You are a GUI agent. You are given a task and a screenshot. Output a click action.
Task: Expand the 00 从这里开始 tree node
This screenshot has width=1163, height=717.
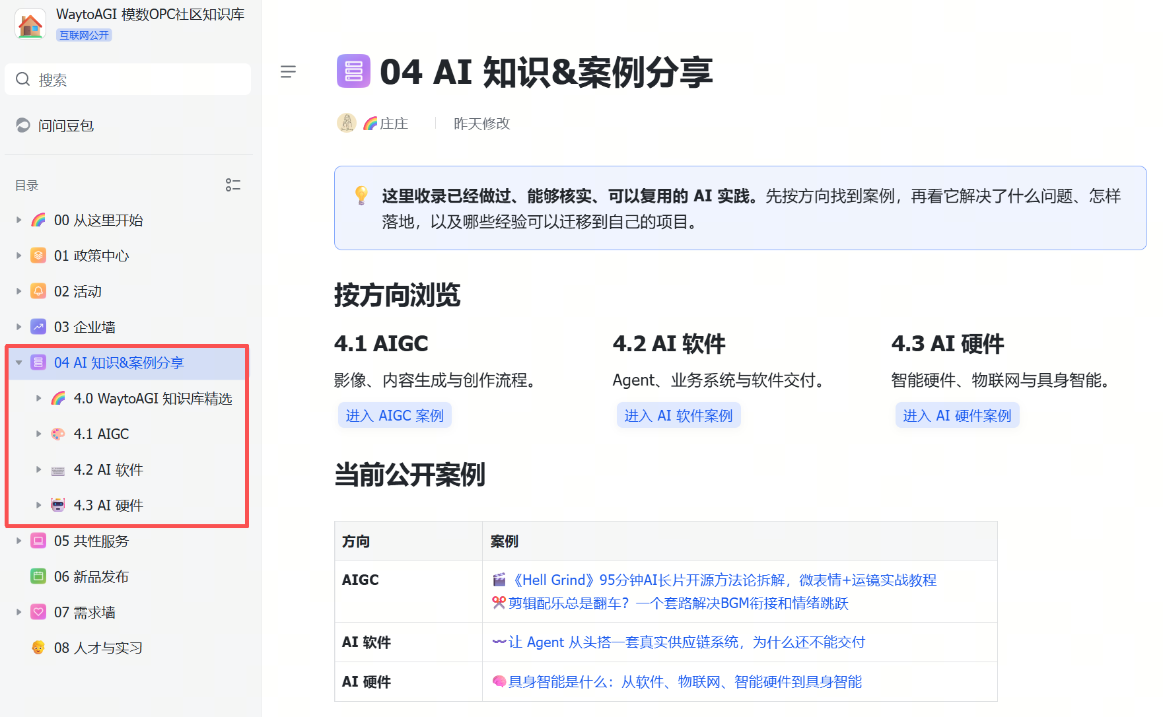[x=19, y=220]
